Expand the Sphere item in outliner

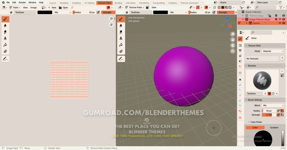pos(247,23)
